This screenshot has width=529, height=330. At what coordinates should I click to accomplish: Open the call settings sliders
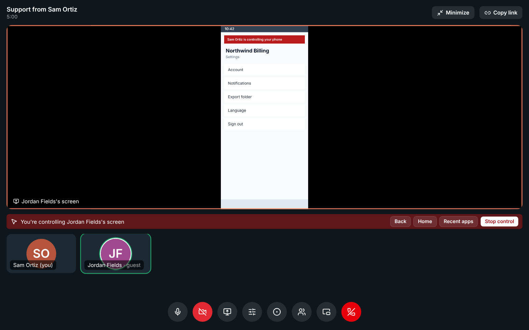pos(252,312)
